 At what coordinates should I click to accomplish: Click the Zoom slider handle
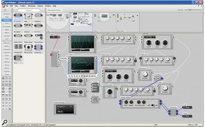(190, 10)
